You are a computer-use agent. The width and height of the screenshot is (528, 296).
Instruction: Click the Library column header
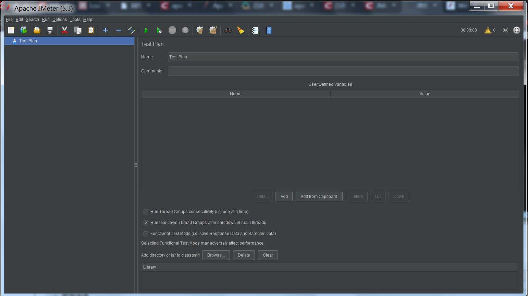[x=330, y=267]
